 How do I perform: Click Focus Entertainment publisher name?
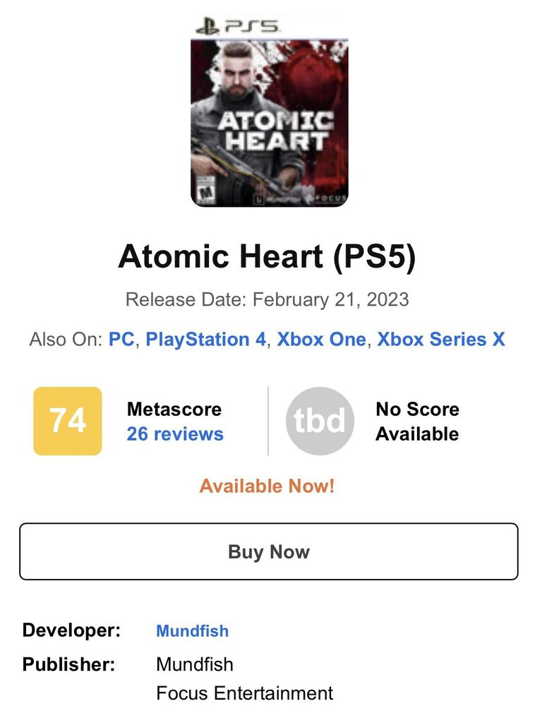pos(244,693)
